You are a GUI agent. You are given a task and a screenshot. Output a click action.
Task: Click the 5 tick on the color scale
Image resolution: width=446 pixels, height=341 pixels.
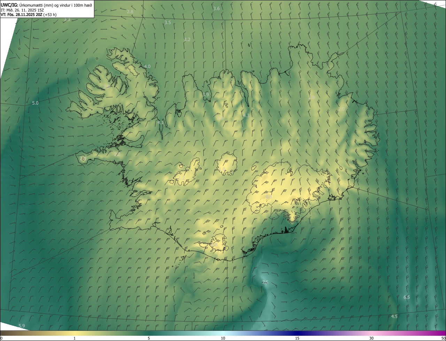point(149,338)
